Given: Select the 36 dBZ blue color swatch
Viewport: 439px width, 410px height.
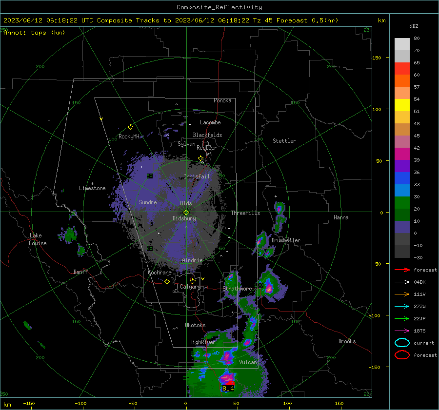Looking at the screenshot, I should (402, 178).
